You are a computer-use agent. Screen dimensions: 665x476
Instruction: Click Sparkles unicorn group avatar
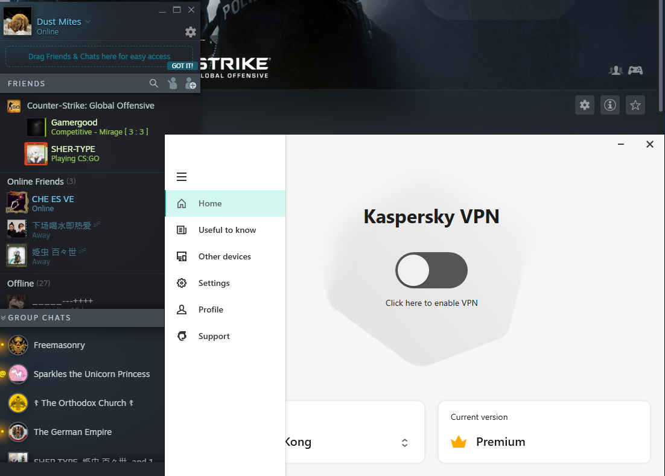coord(18,374)
